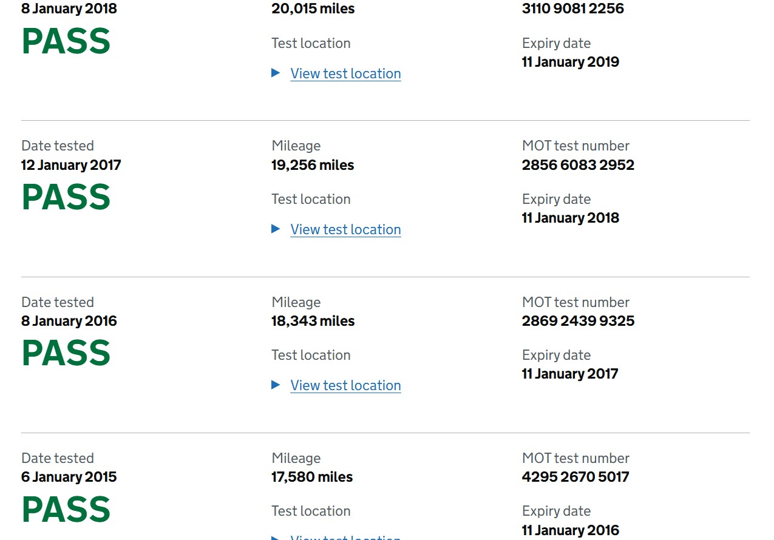This screenshot has width=774, height=540.
Task: Expand test location arrow for 8 January 2018 test
Action: tap(276, 73)
